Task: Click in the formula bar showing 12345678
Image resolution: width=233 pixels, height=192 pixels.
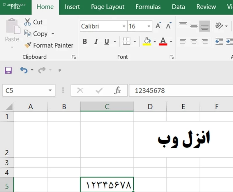Action: (x=181, y=90)
